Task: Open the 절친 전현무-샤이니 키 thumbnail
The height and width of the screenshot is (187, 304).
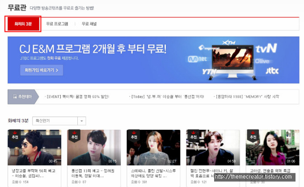Action: (213, 148)
